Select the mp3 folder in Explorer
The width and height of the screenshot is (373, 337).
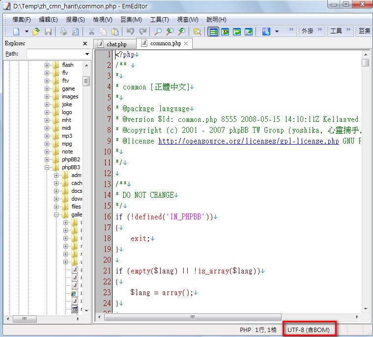tap(67, 136)
